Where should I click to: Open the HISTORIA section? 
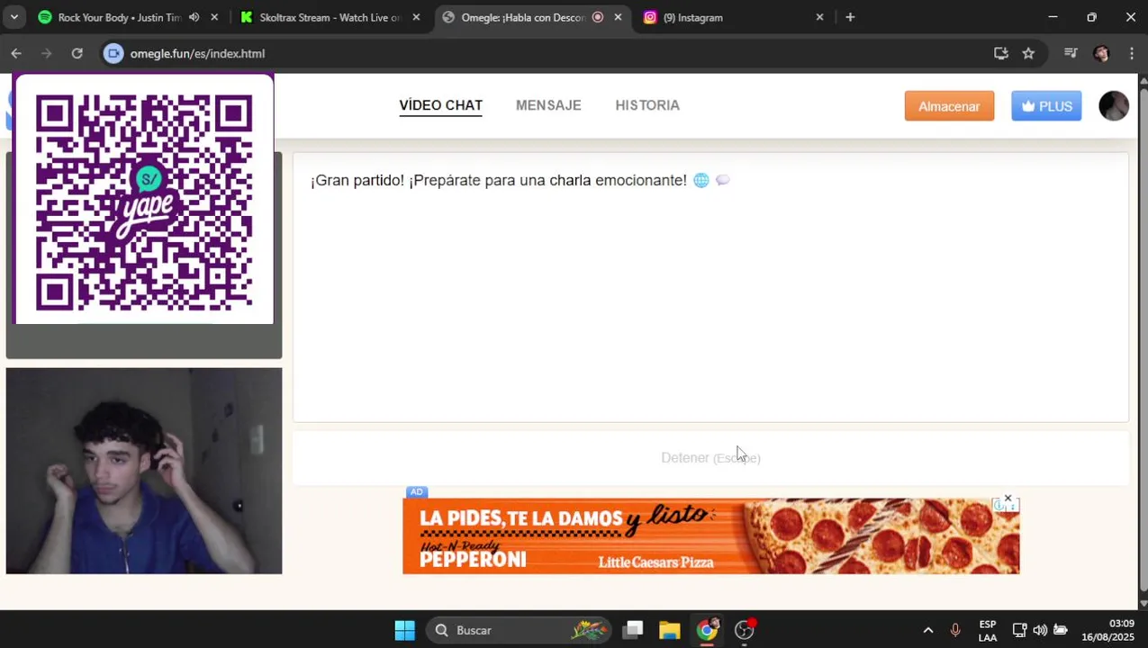pos(647,105)
